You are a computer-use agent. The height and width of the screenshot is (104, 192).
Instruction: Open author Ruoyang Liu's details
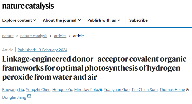pos(13,90)
